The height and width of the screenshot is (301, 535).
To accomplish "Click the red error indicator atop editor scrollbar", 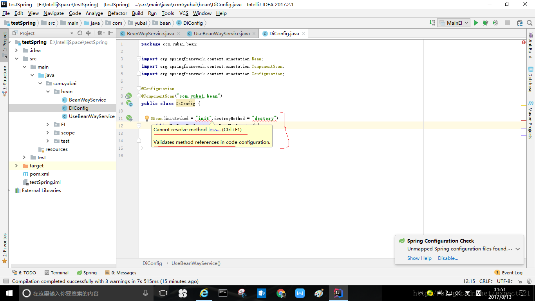I will [524, 42].
